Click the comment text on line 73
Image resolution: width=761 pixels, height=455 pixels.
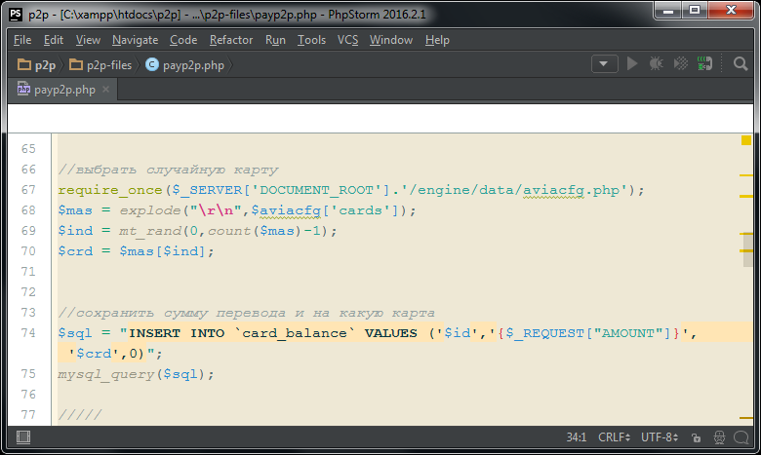(x=247, y=313)
